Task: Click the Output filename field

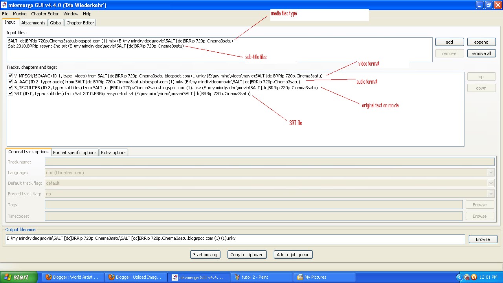Action: click(x=235, y=239)
